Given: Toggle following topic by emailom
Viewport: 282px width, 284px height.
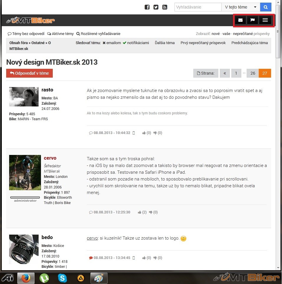Looking at the screenshot, I should (112, 43).
